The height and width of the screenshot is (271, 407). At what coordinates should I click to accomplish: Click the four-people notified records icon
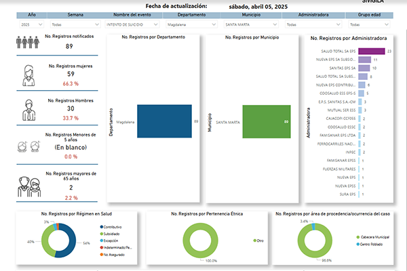coord(28,42)
